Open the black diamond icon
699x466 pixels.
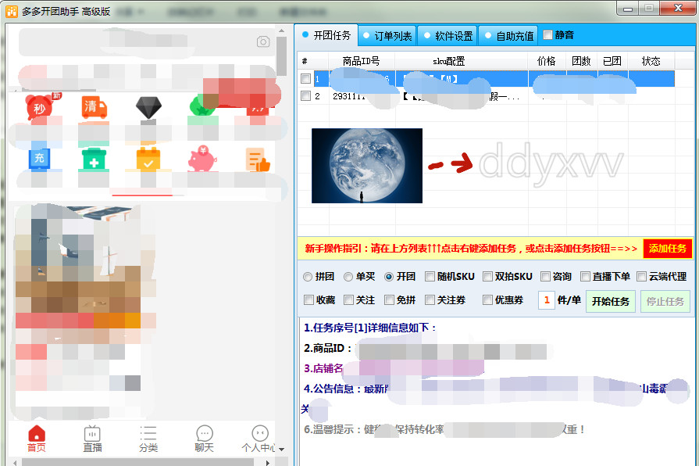coord(148,108)
